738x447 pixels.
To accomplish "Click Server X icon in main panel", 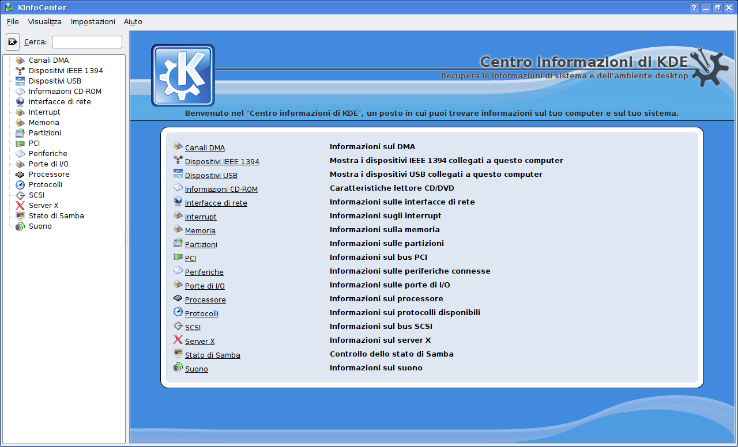I will (x=178, y=340).
